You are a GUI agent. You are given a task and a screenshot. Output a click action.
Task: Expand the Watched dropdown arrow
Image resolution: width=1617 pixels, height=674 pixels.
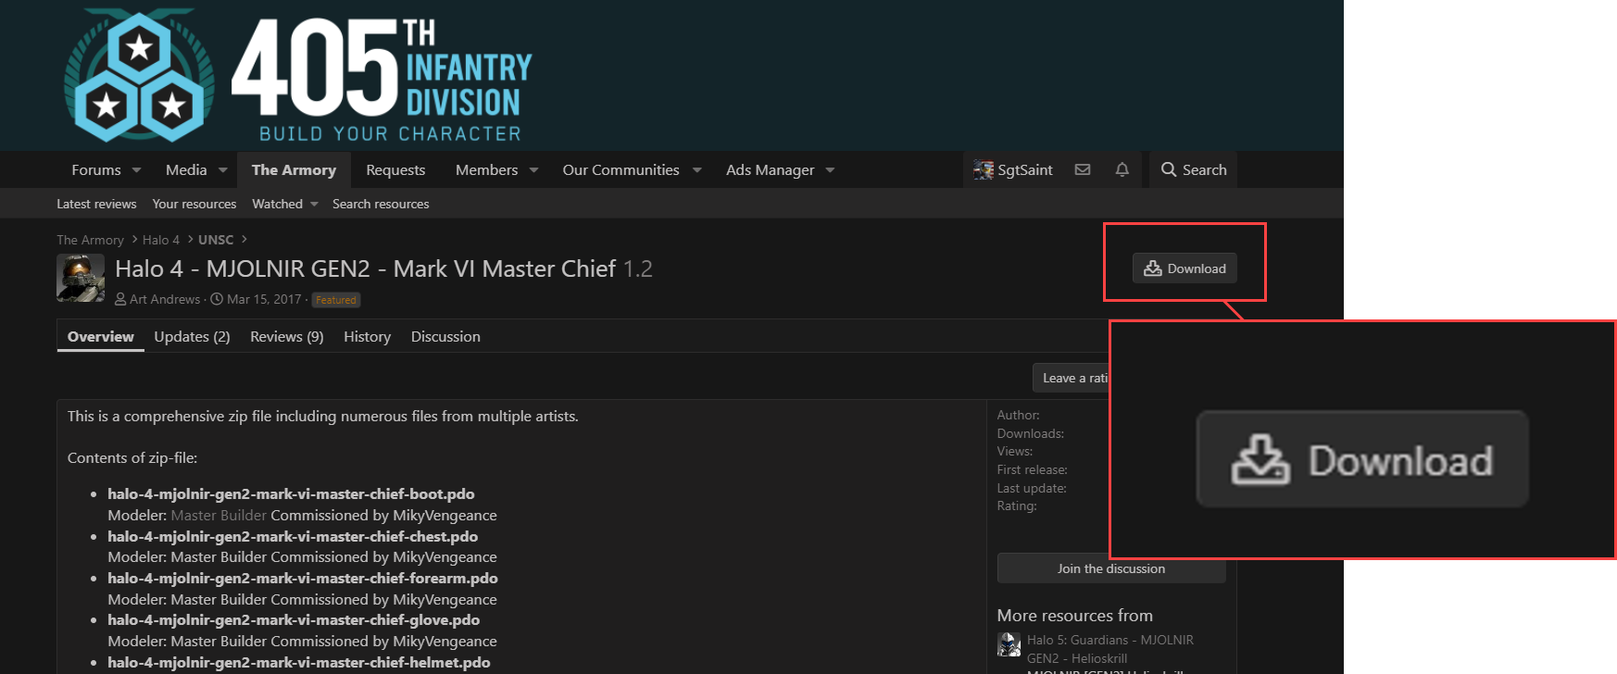click(314, 204)
